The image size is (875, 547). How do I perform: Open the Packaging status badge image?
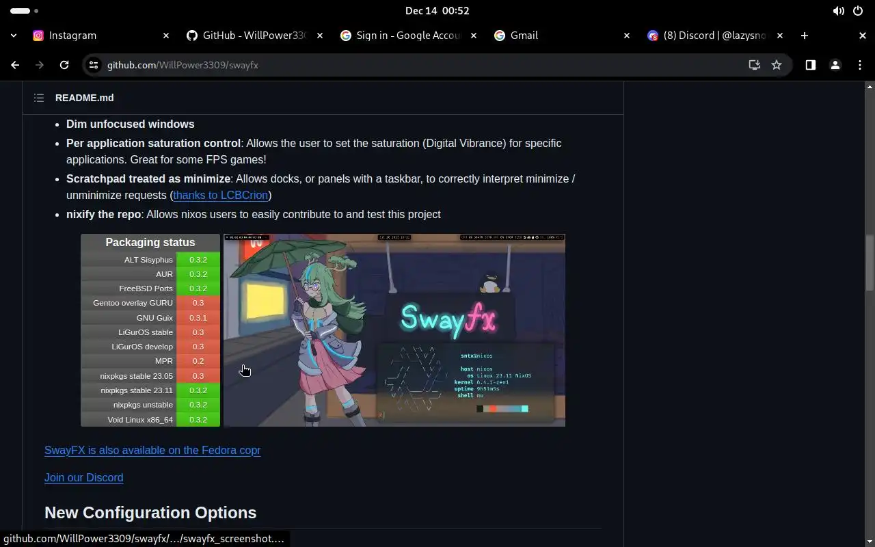(x=150, y=330)
